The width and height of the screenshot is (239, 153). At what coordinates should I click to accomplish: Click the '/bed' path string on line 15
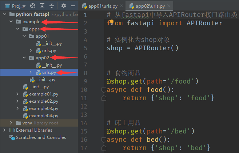click(x=179, y=131)
